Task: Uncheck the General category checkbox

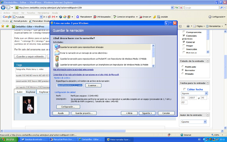Action: 184,42
